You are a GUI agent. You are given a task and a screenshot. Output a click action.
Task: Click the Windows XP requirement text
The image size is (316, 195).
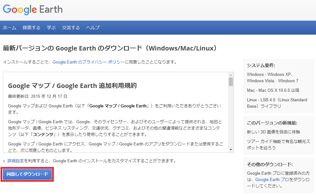click(x=272, y=77)
